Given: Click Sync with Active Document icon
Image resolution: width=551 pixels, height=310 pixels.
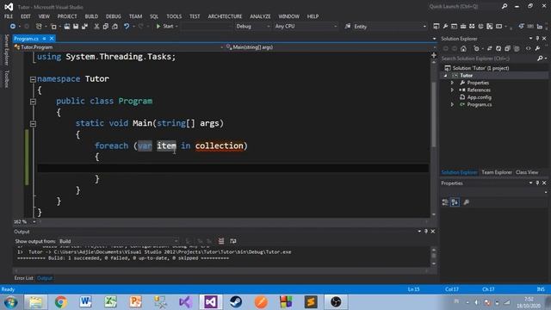Looking at the screenshot, I should tap(490, 48).
